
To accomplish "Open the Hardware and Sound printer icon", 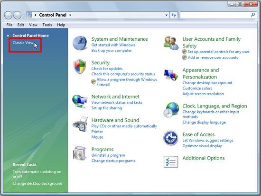I will point(80,124).
